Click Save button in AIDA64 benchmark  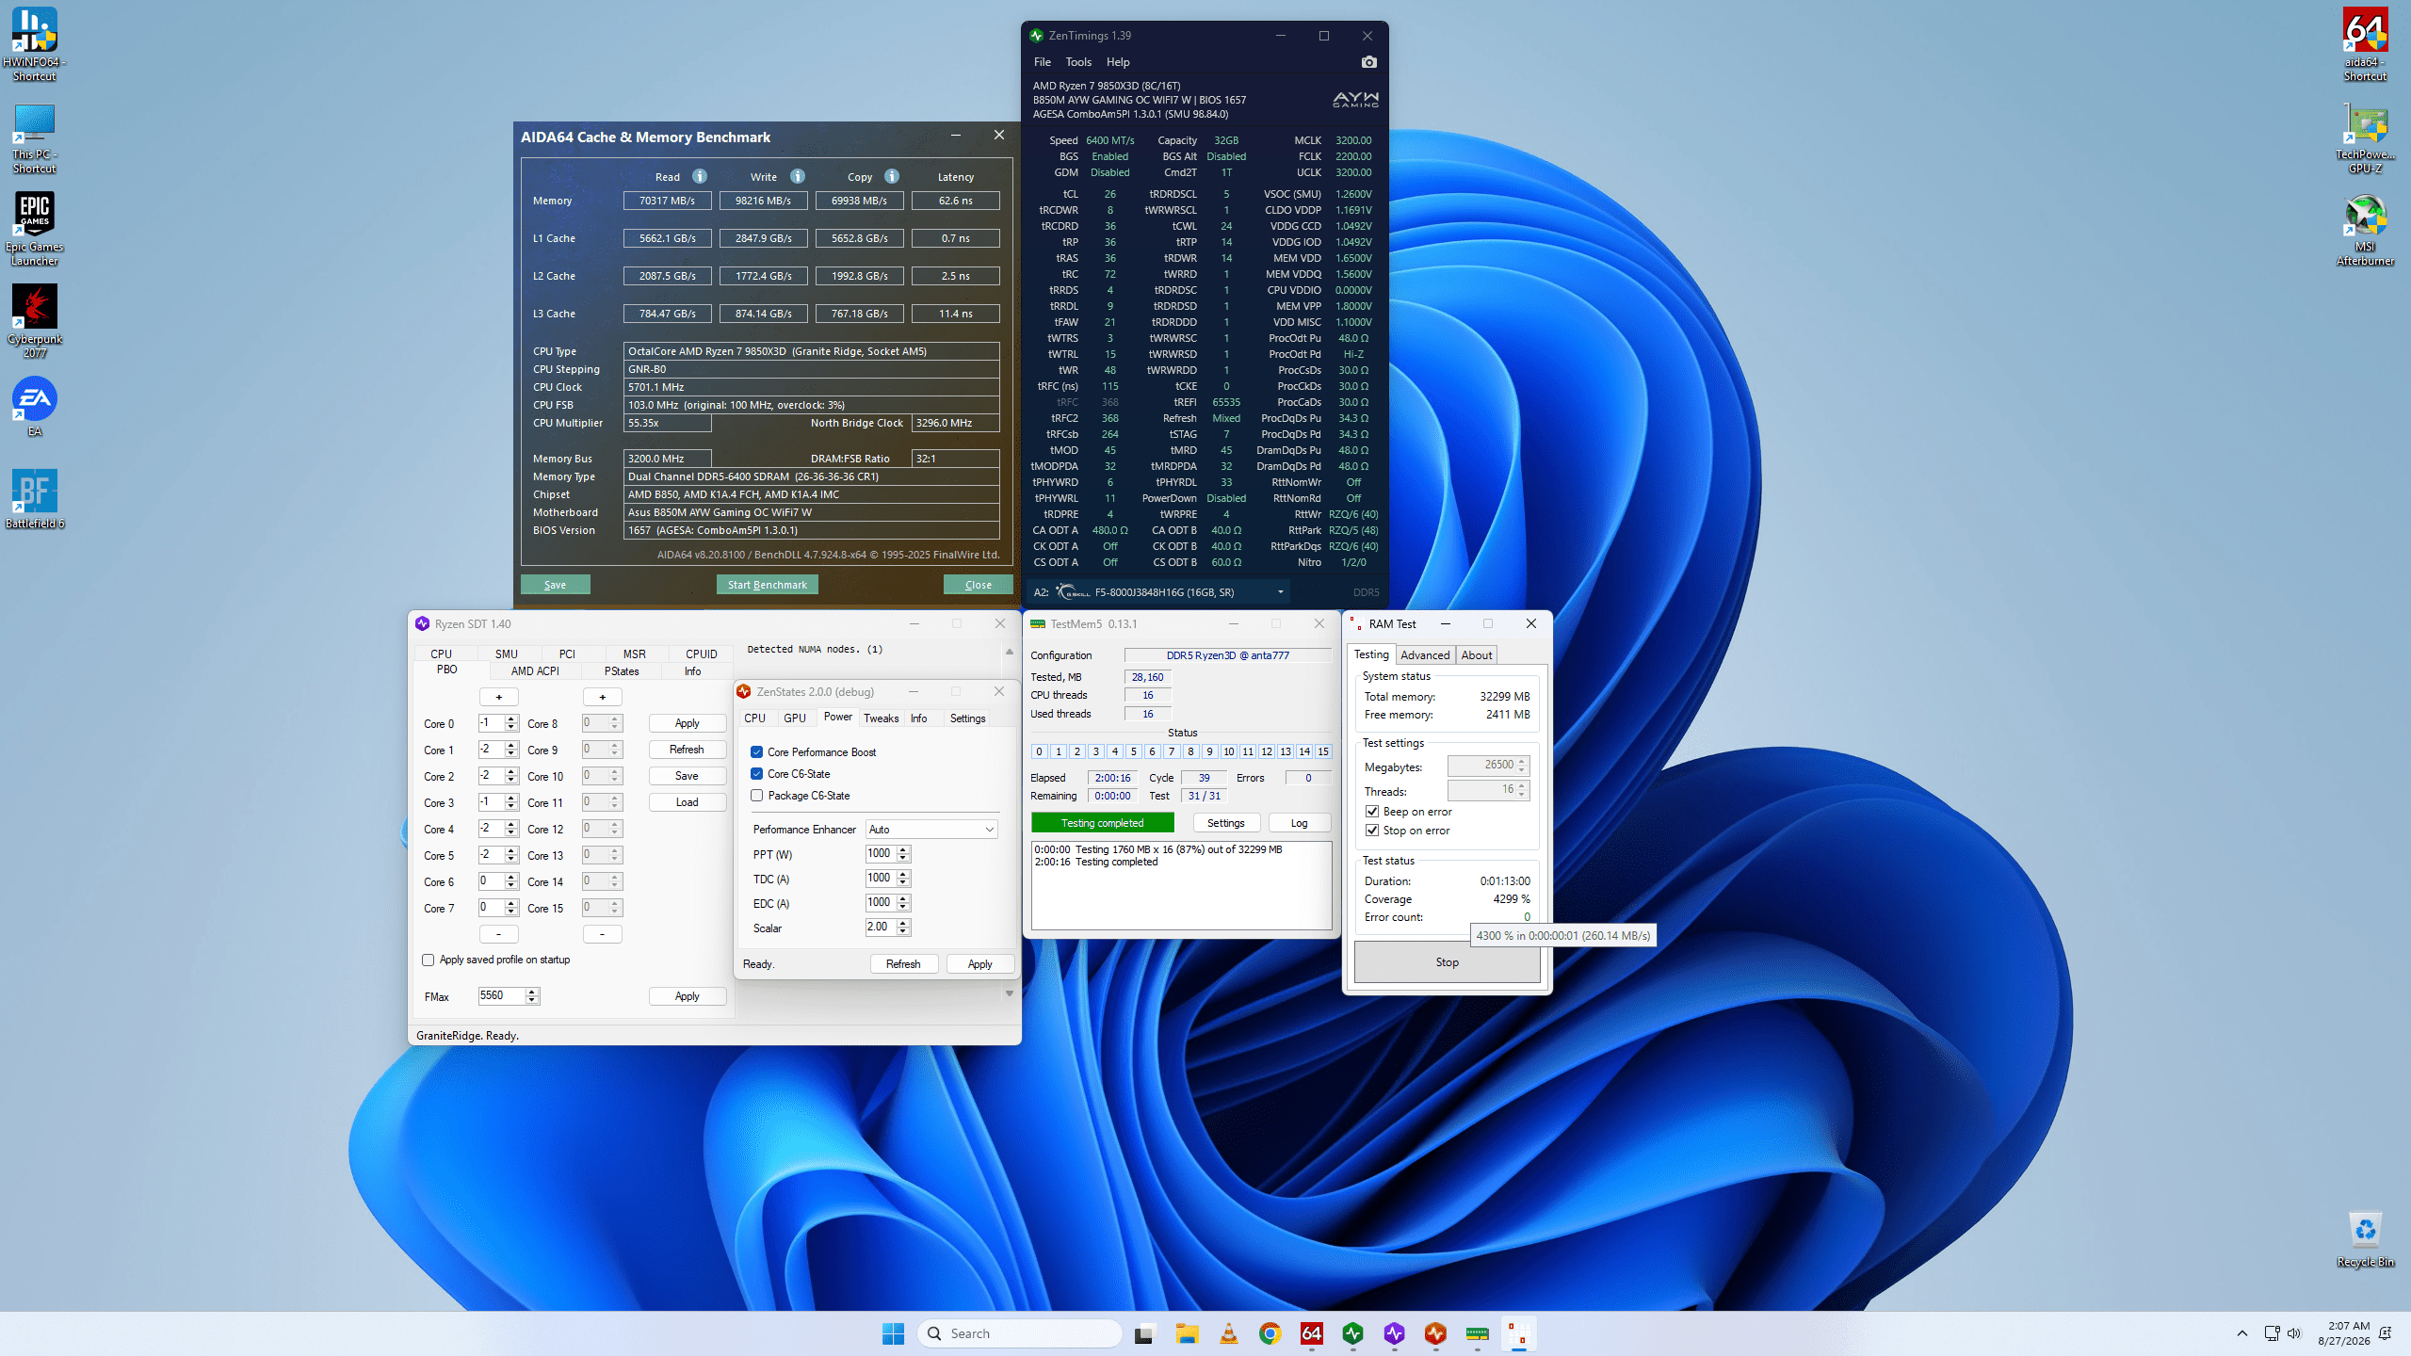(556, 585)
